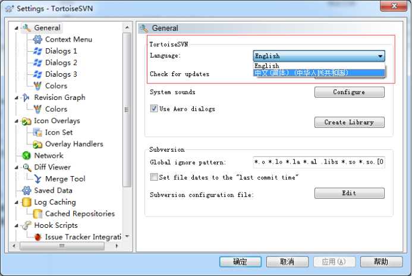
Task: Click the tree horizontal scrollbar thumb
Action: pos(62,246)
